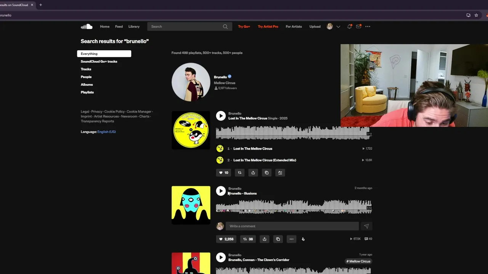Open the messages envelope icon
The width and height of the screenshot is (488, 274).
click(x=358, y=27)
